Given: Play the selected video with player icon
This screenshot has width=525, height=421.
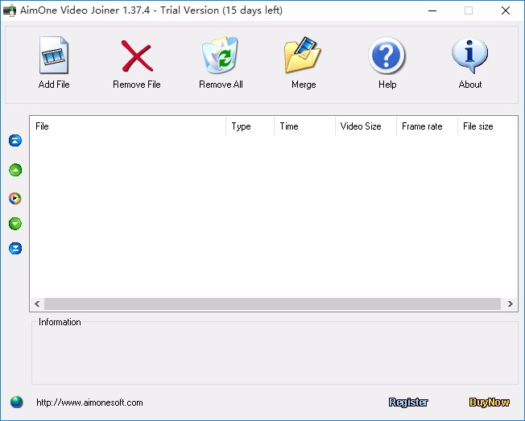Looking at the screenshot, I should point(14,198).
